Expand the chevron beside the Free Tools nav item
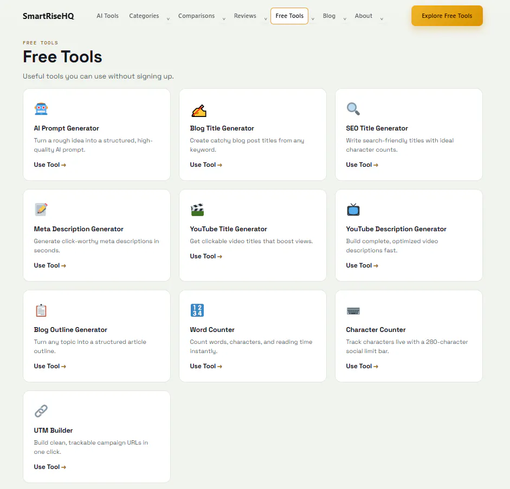 coord(313,19)
